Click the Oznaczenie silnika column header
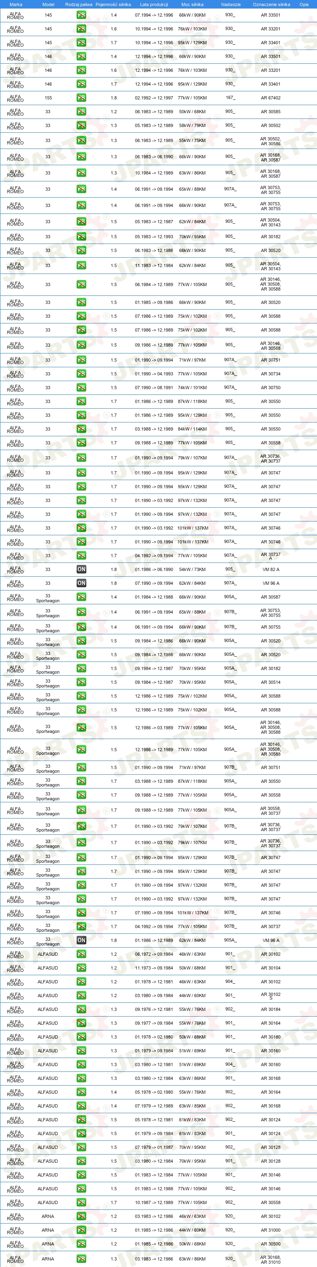317x1267 pixels. [271, 4]
